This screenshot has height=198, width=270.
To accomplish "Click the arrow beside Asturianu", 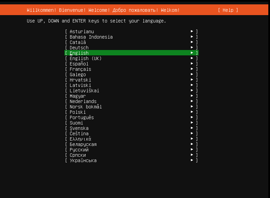I will (192, 31).
